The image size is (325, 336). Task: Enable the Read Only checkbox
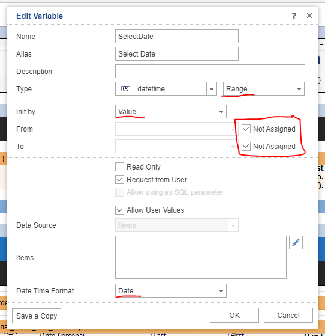(x=119, y=166)
